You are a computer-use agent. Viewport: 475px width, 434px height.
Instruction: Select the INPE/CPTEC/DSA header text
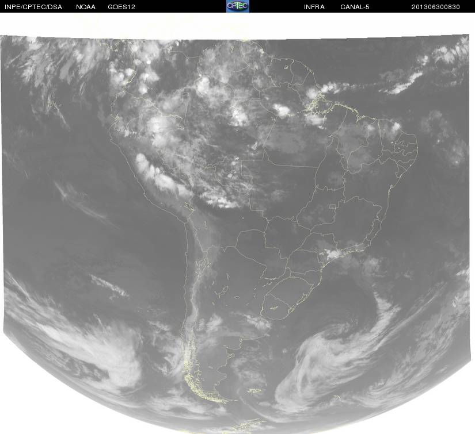(x=33, y=7)
